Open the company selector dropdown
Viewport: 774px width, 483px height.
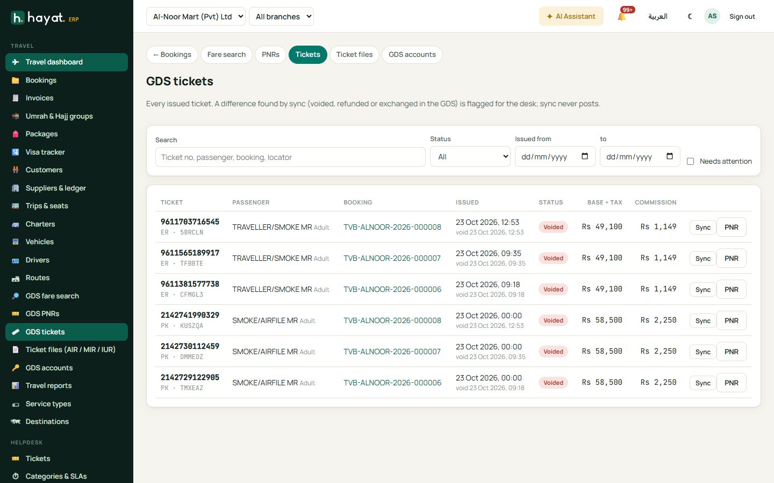[x=196, y=16]
